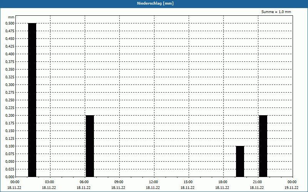Screen dimensions: 308x192
Task: Click the 0,125 y-axis value
Action: click(10, 139)
